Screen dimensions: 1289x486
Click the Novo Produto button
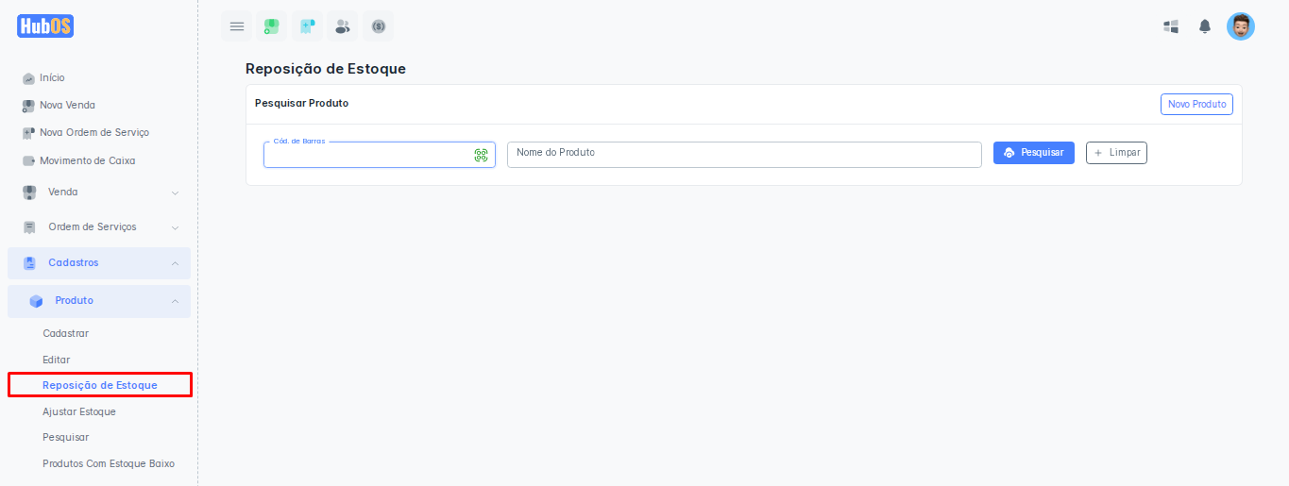tap(1196, 104)
